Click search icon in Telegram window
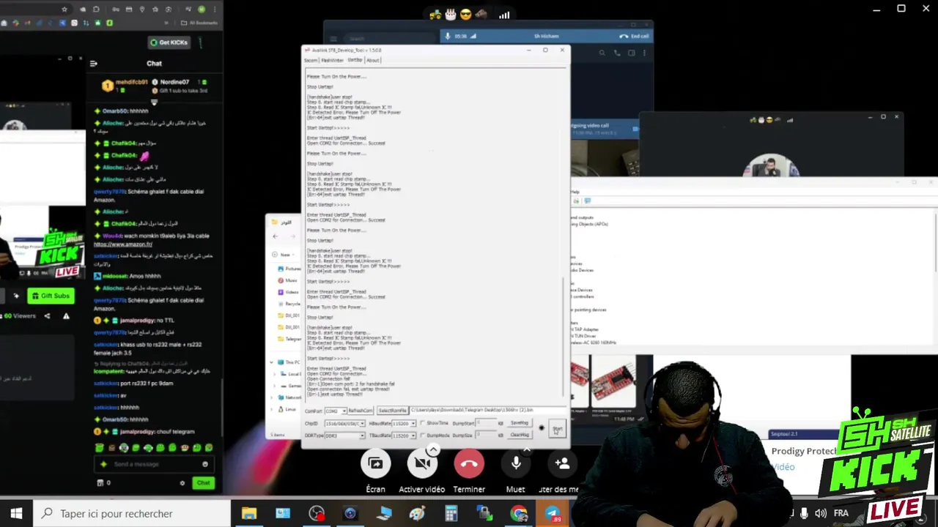The height and width of the screenshot is (527, 938). (602, 53)
